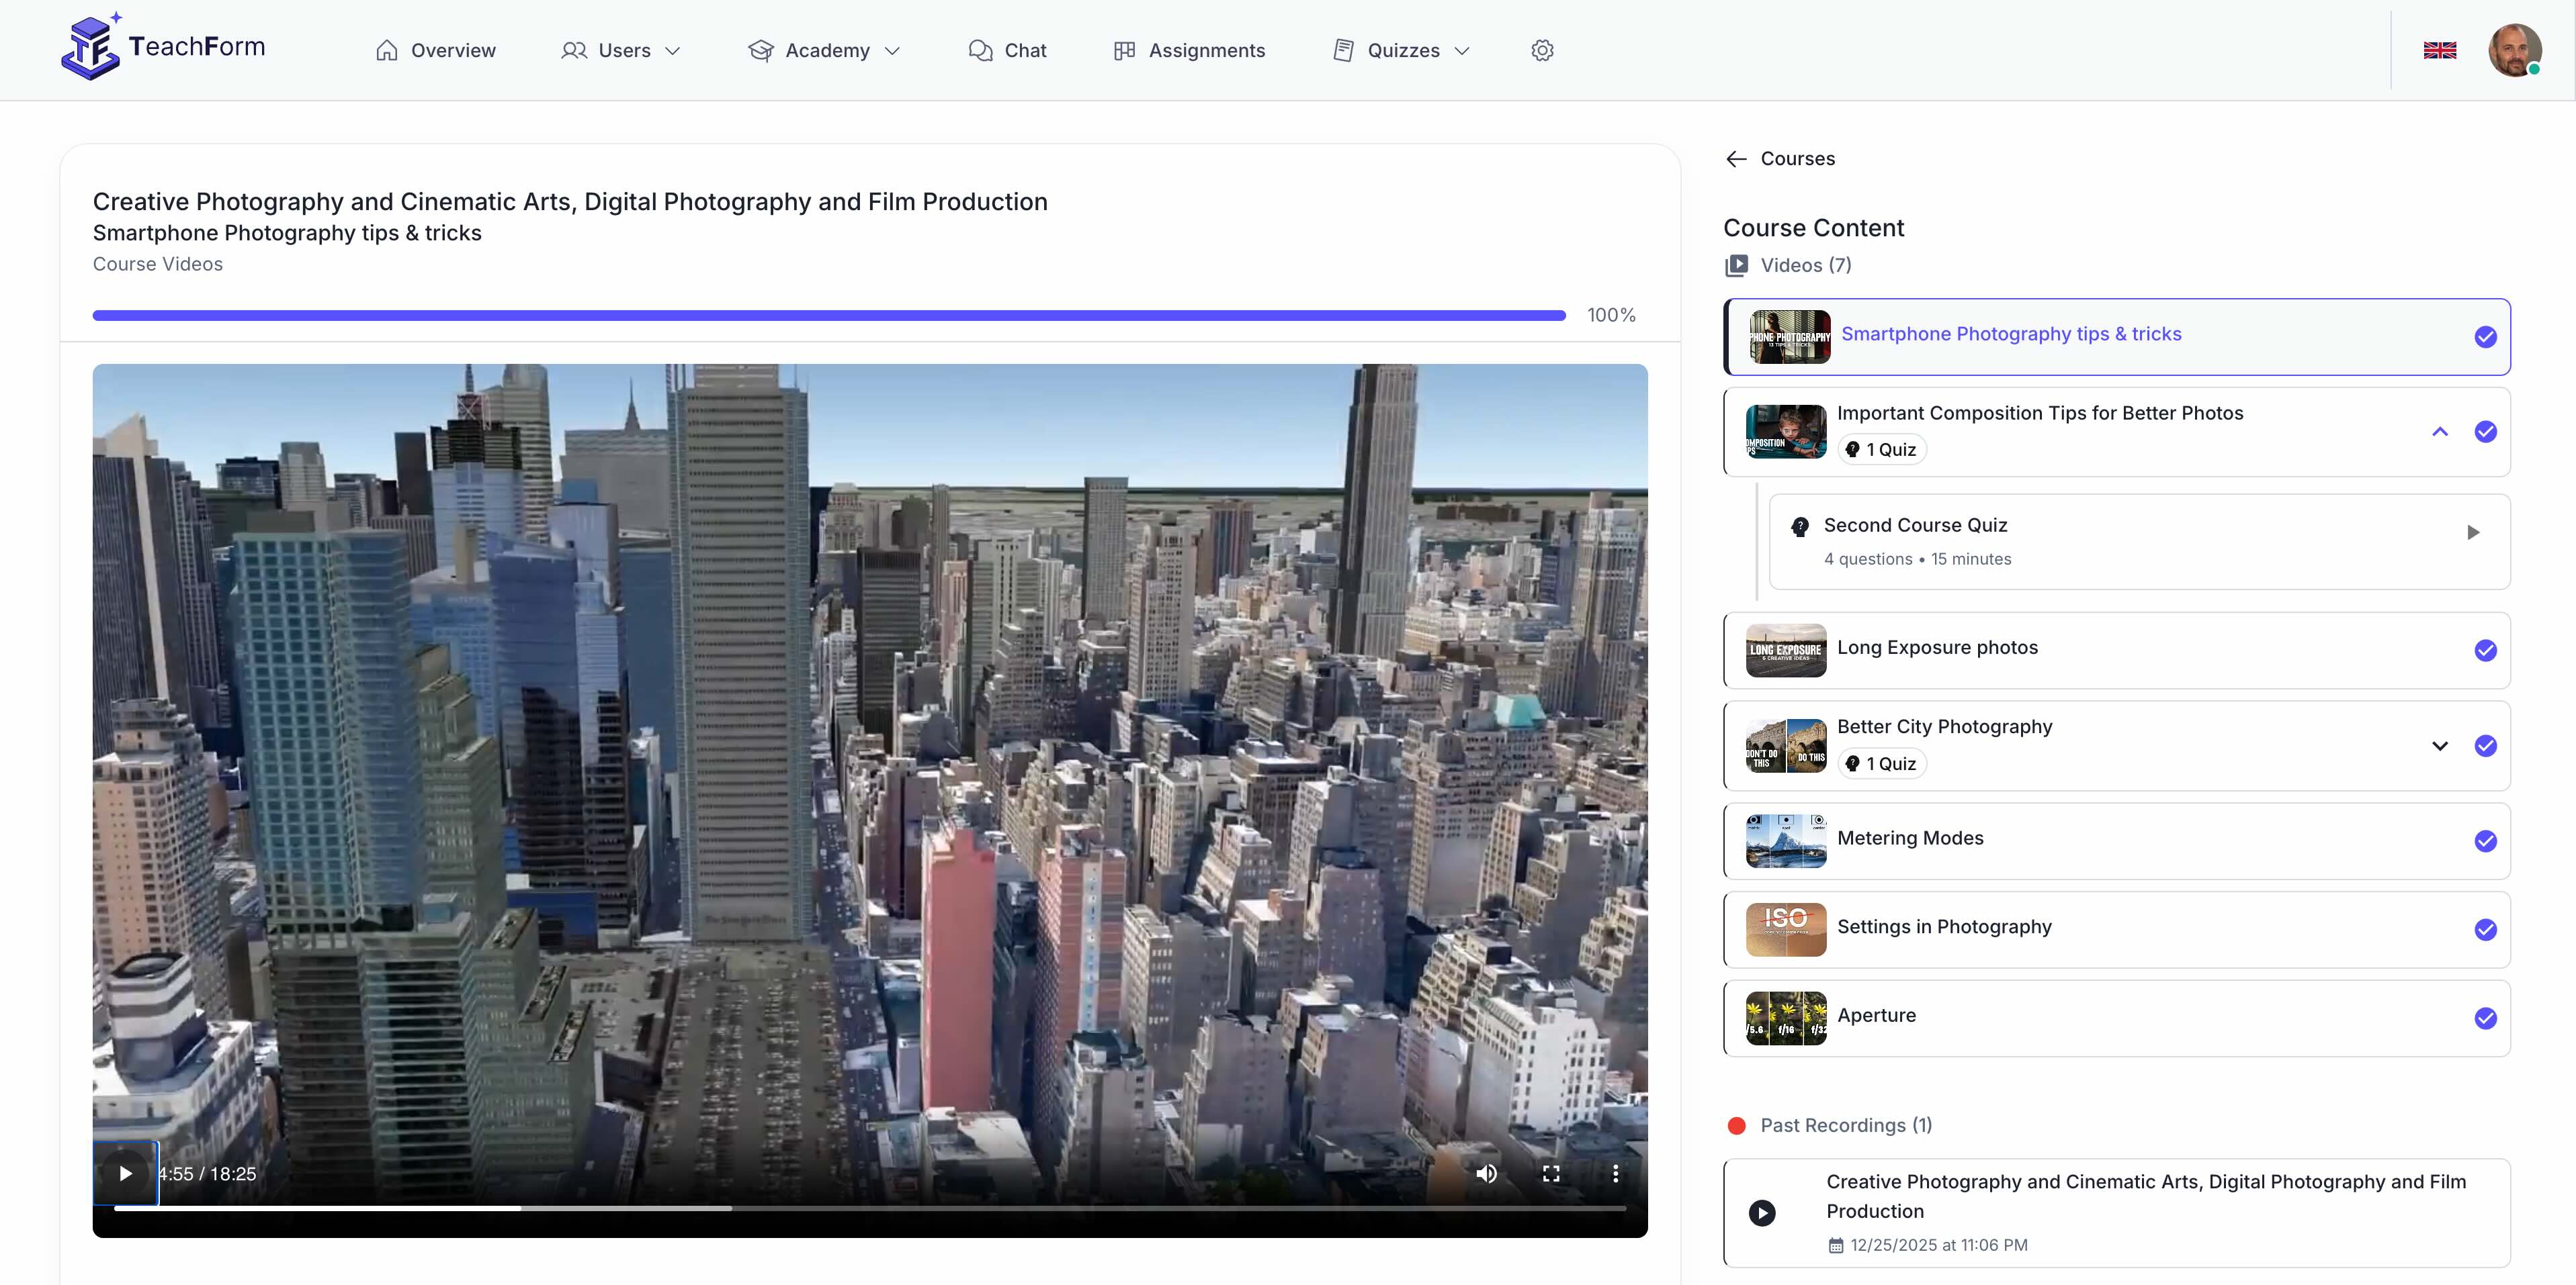Image resolution: width=2576 pixels, height=1285 pixels.
Task: Expand the Better City Photography quiz list
Action: coord(2440,745)
